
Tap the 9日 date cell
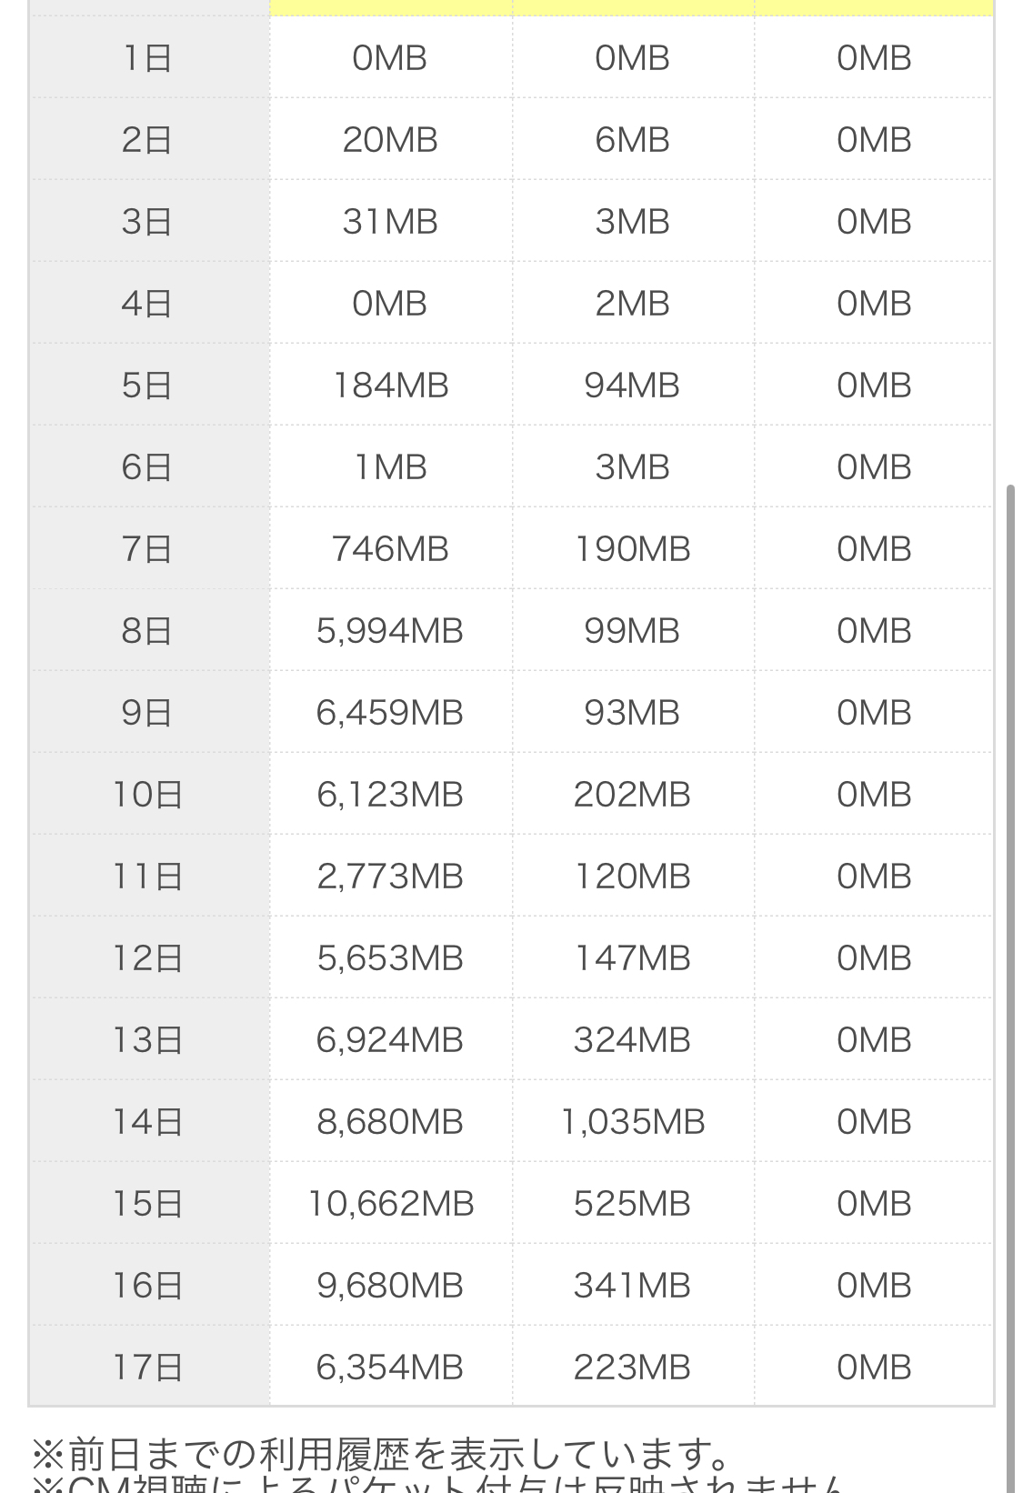147,714
